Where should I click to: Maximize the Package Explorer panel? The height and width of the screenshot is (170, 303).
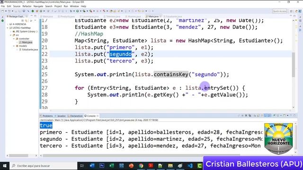click(x=35, y=16)
